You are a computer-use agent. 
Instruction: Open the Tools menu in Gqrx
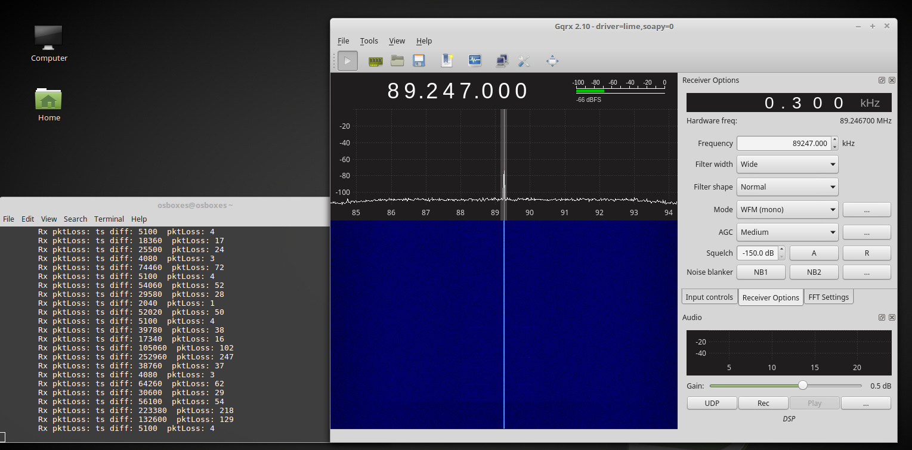point(369,41)
